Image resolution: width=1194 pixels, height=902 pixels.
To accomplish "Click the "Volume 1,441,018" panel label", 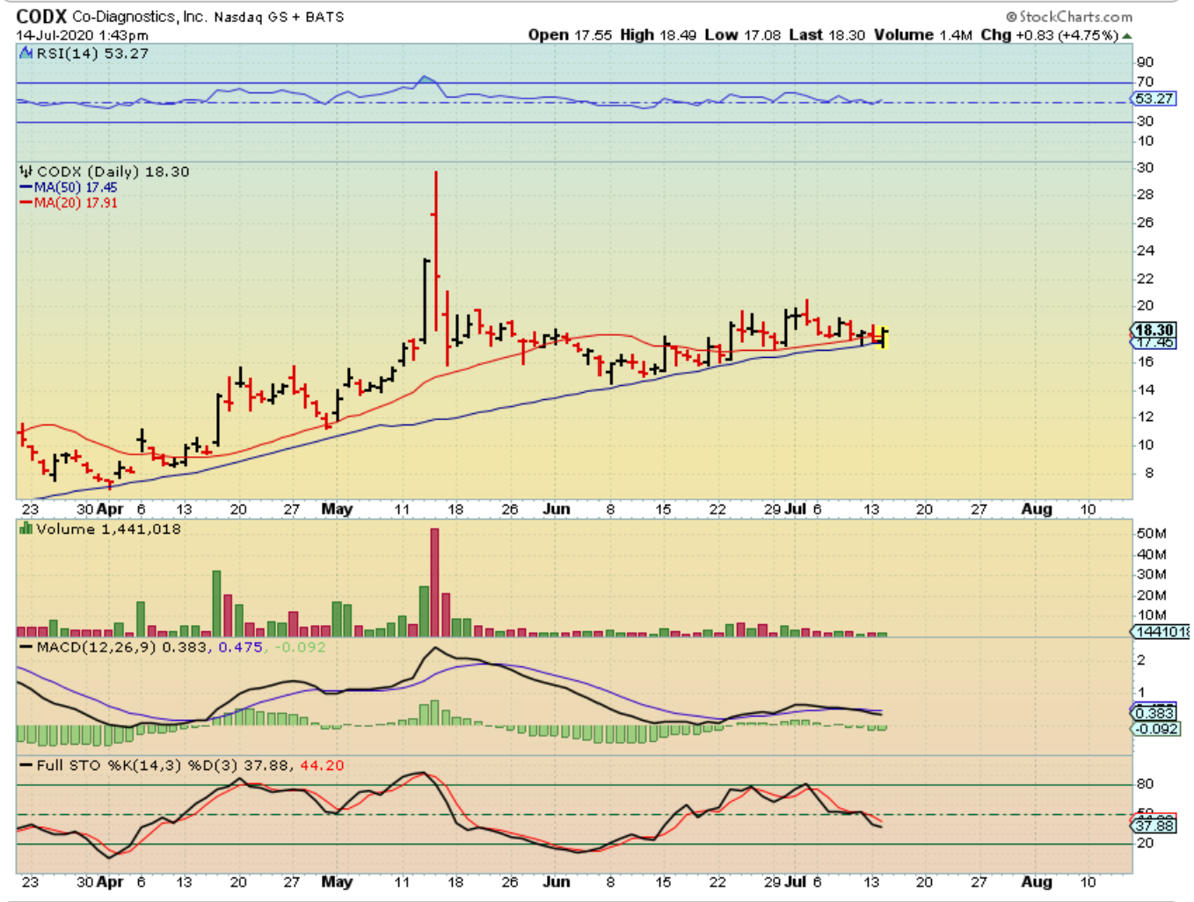I will point(108,529).
